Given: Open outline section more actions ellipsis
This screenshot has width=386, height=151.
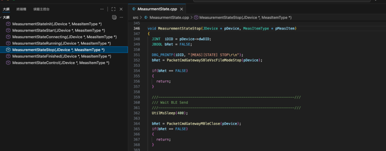Looking at the screenshot, I should click(121, 17).
